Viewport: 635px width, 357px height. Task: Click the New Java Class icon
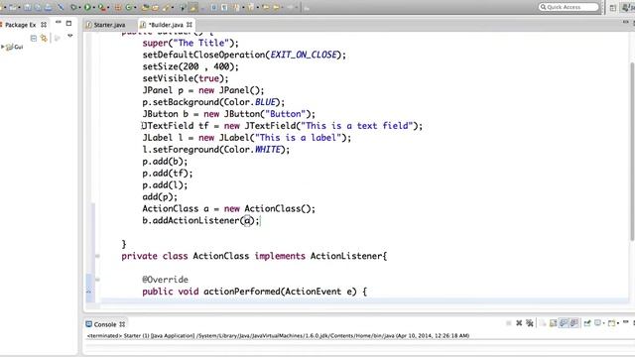pos(129,7)
